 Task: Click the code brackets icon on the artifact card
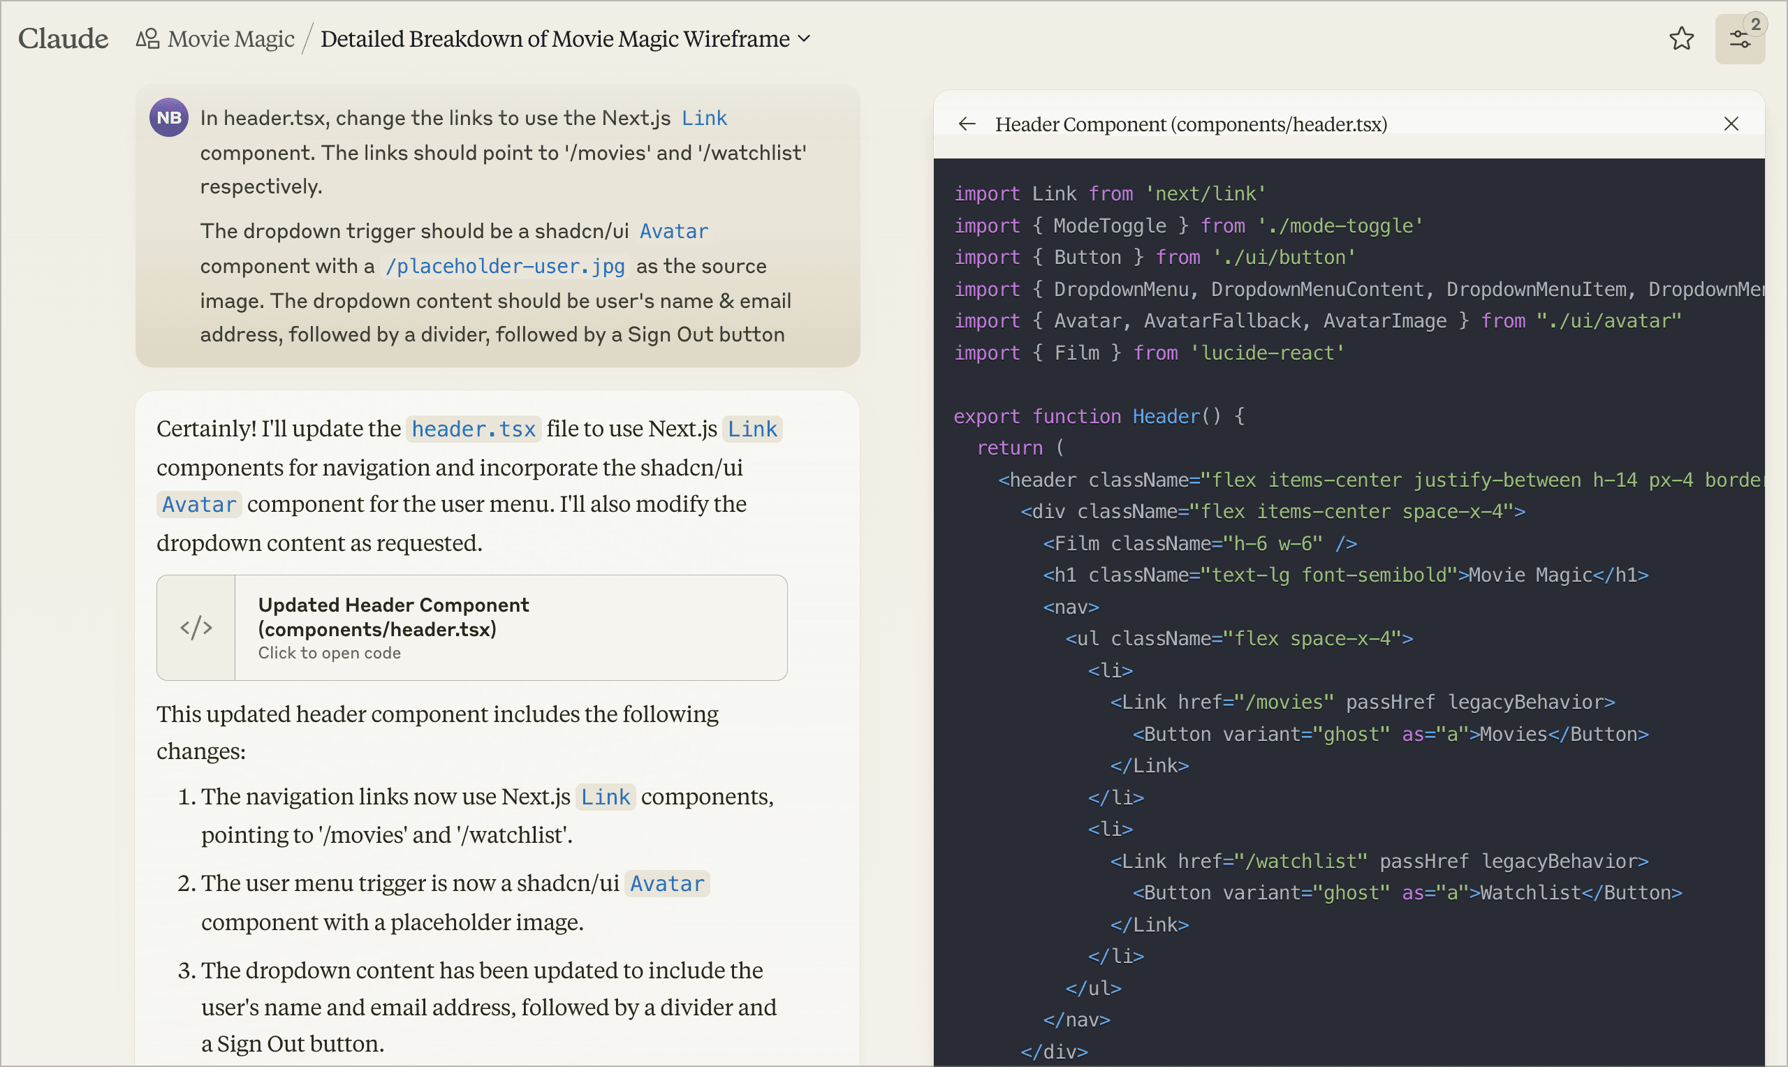click(196, 628)
